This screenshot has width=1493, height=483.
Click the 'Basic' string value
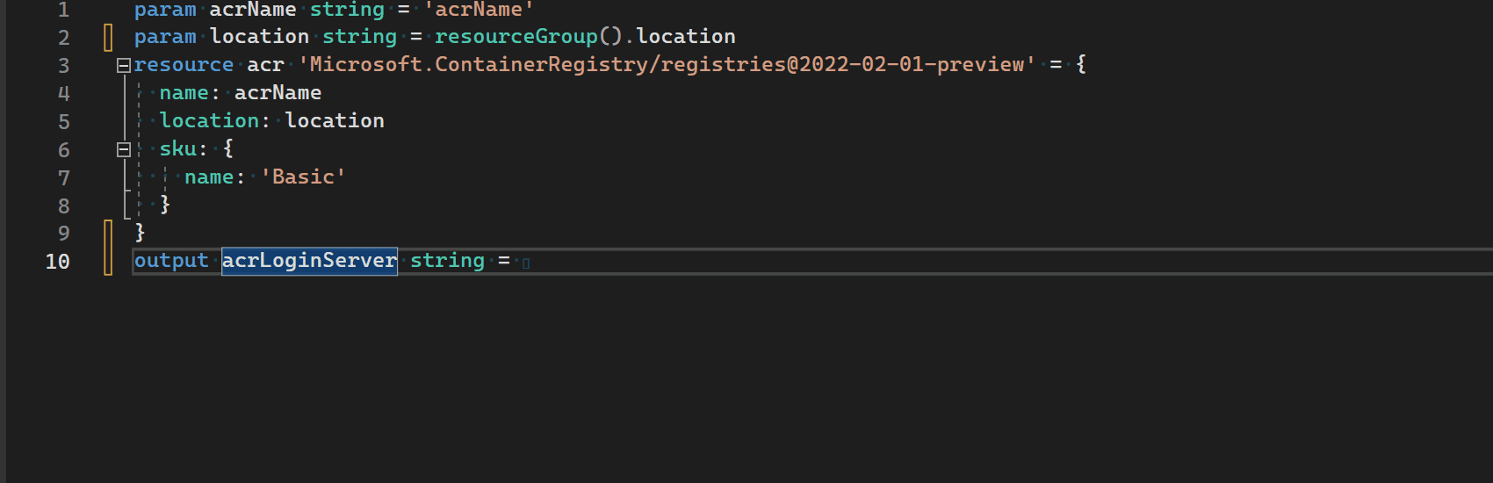[x=303, y=177]
